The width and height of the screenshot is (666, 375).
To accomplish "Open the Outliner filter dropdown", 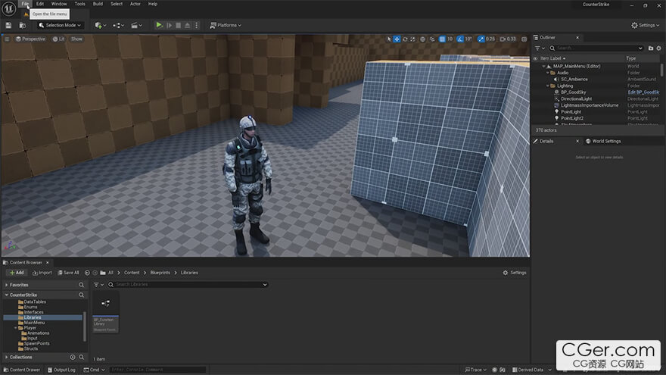I will click(x=540, y=48).
